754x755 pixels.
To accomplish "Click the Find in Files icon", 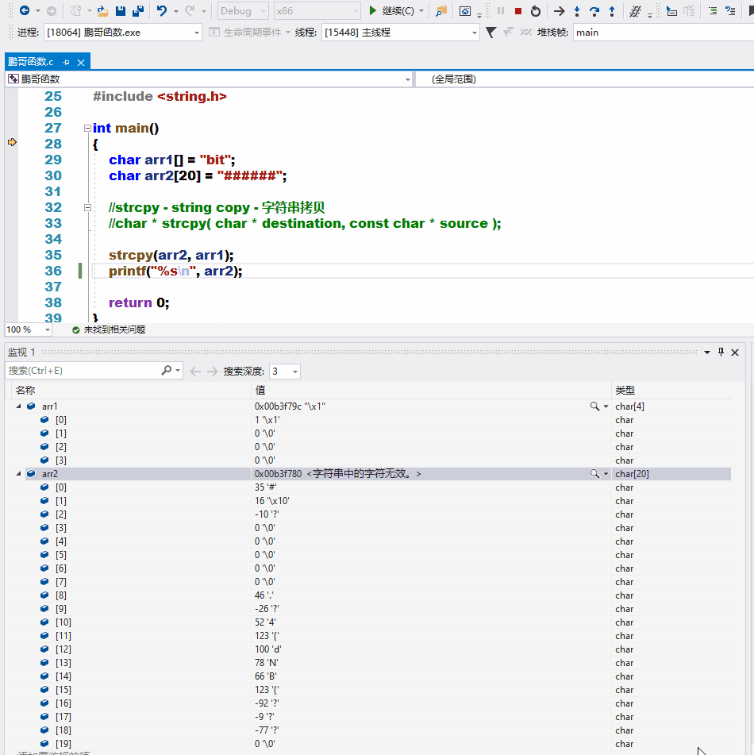I will [440, 10].
